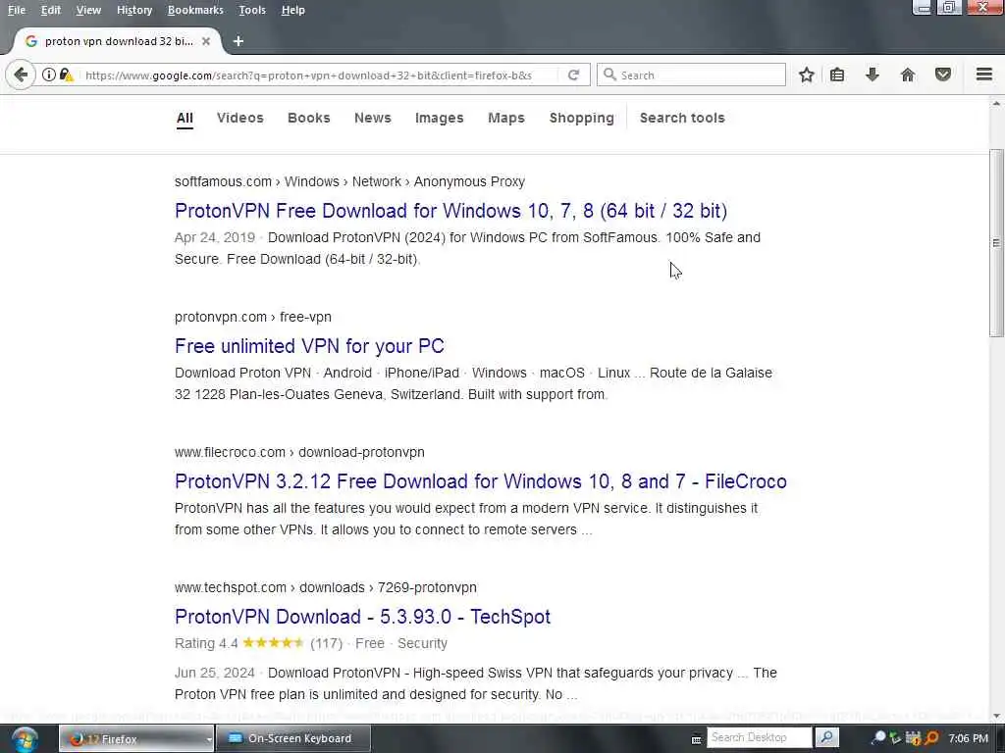Click the scrollbar up arrow
The height and width of the screenshot is (753, 1005).
[996, 103]
